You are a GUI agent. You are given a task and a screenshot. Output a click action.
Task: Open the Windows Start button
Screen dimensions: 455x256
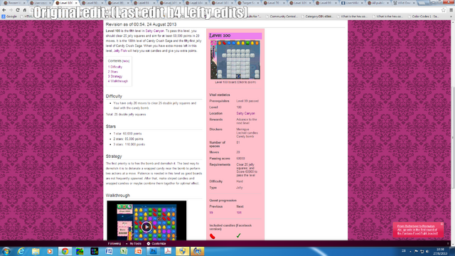pos(6,251)
